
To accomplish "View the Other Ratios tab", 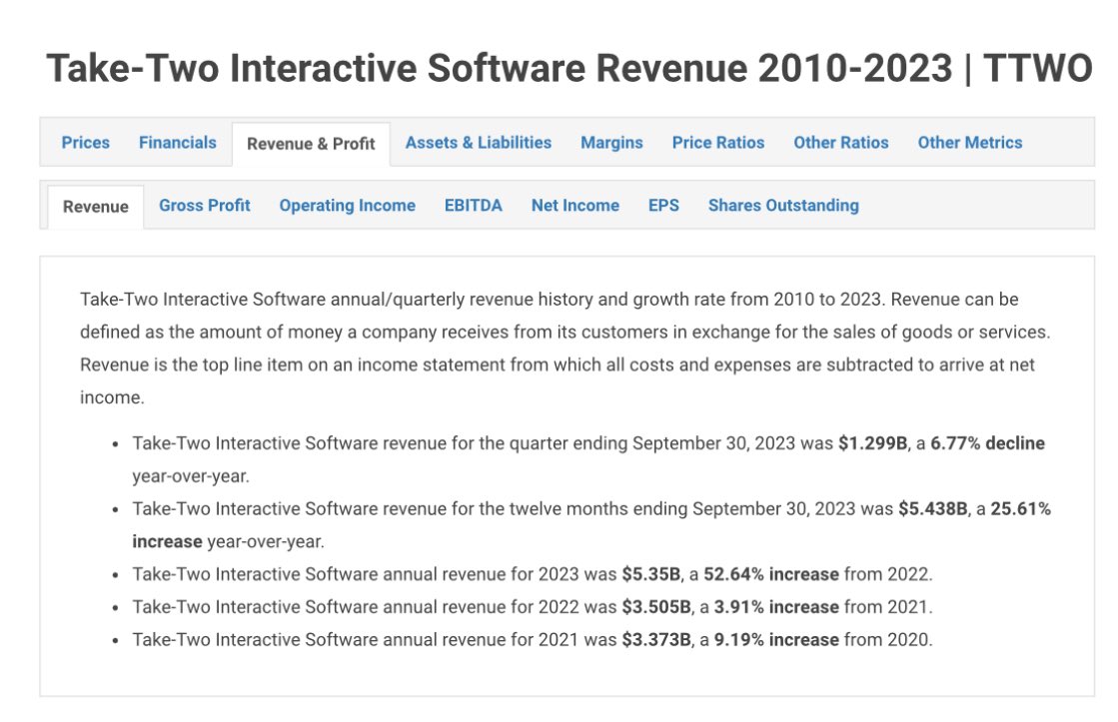I will pos(841,143).
